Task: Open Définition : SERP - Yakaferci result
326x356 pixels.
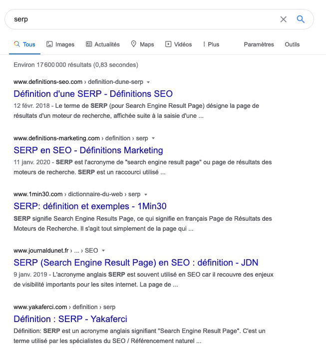Action: point(70,319)
